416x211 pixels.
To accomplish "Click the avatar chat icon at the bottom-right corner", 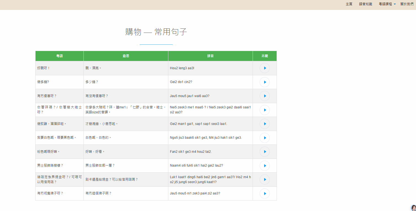I will pos(413,208).
